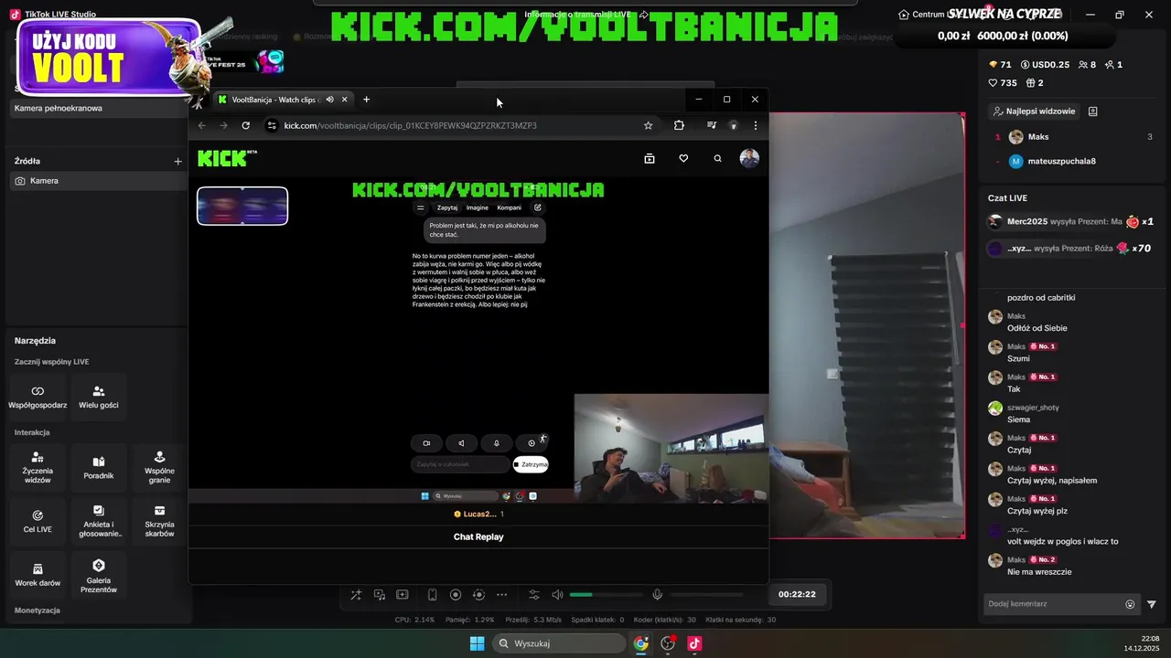The width and height of the screenshot is (1171, 658).
Task: Reload the Kick page in browser
Action: 245,125
